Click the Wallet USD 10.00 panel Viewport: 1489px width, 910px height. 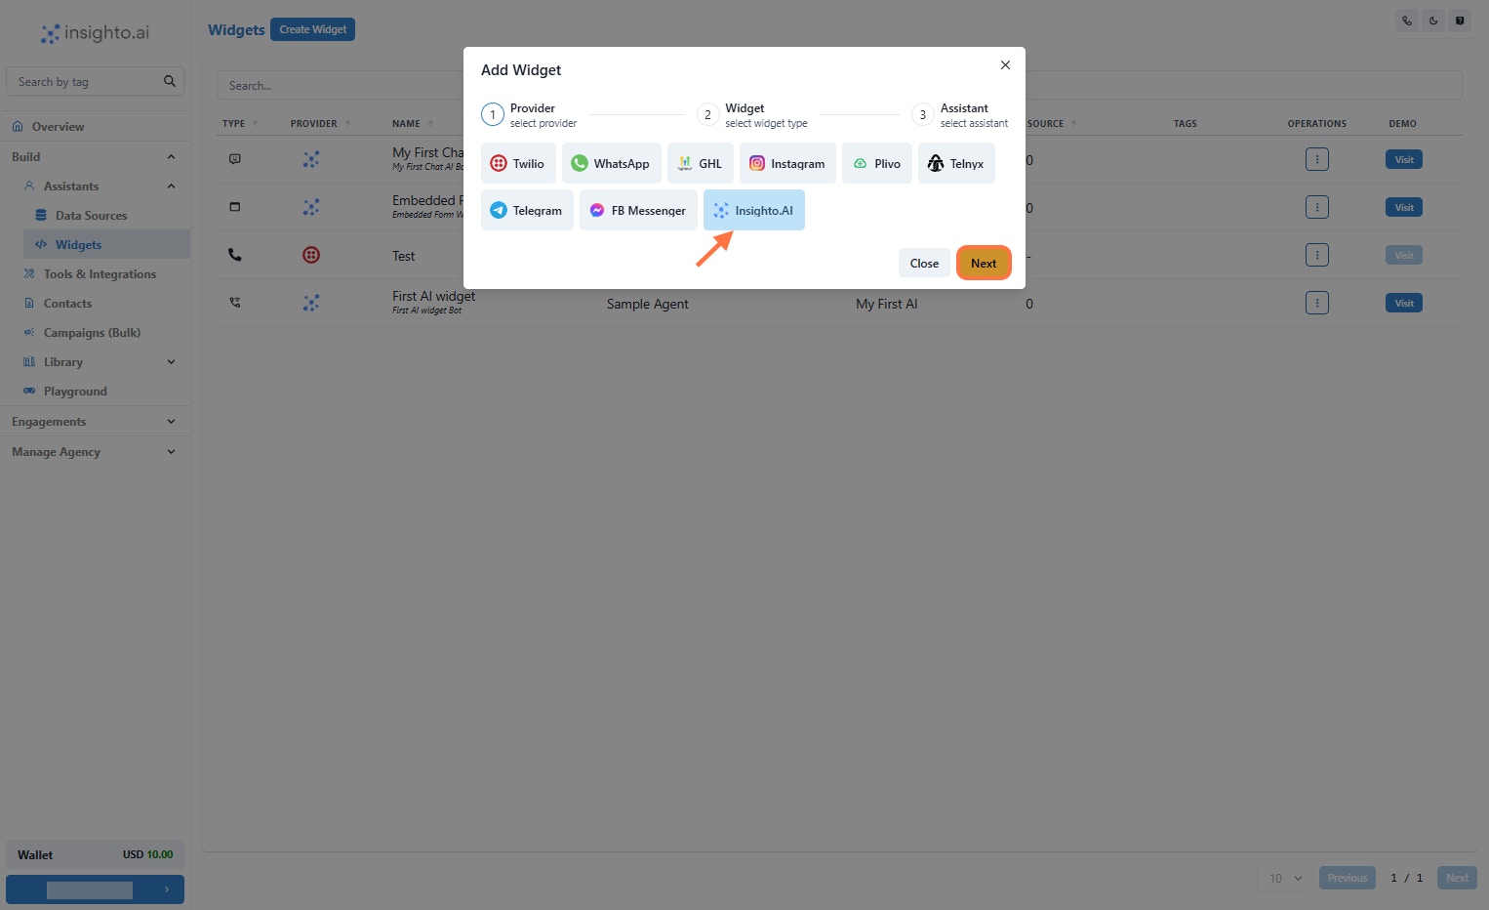(95, 854)
